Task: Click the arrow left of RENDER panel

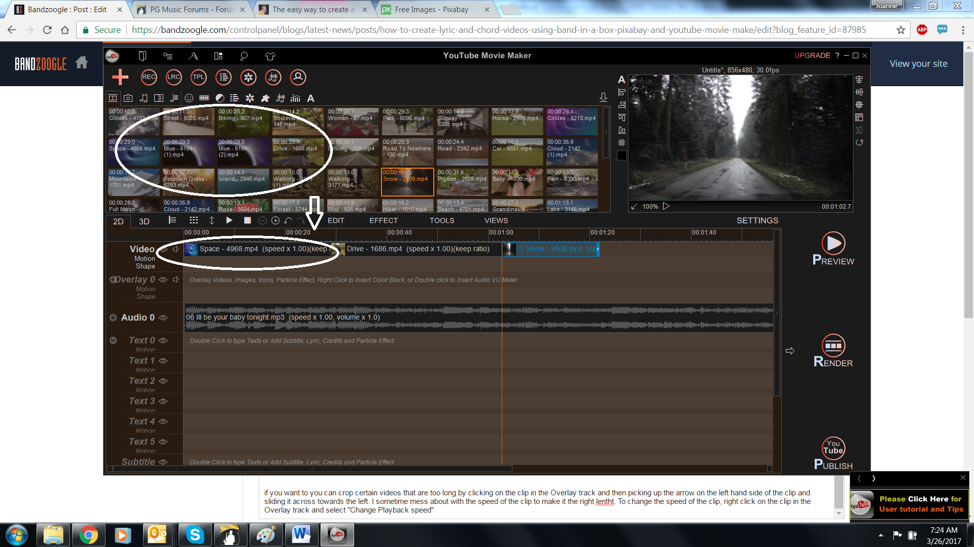Action: tap(790, 350)
